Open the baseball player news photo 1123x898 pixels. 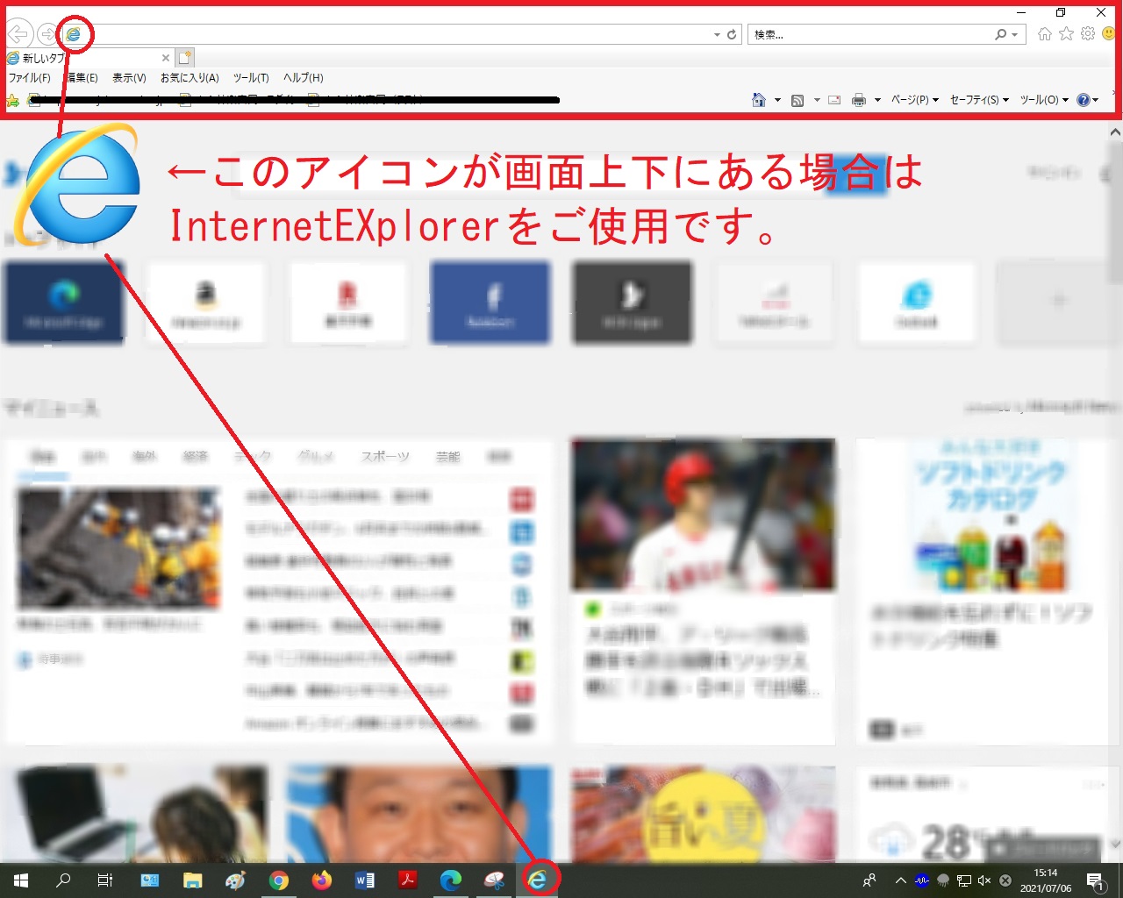pos(704,514)
